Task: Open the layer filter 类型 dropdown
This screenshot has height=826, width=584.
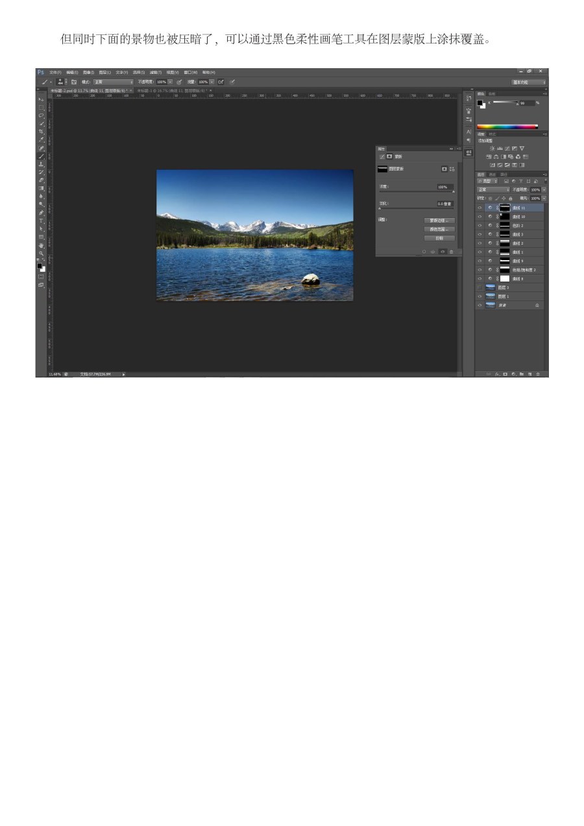Action: pos(487,181)
